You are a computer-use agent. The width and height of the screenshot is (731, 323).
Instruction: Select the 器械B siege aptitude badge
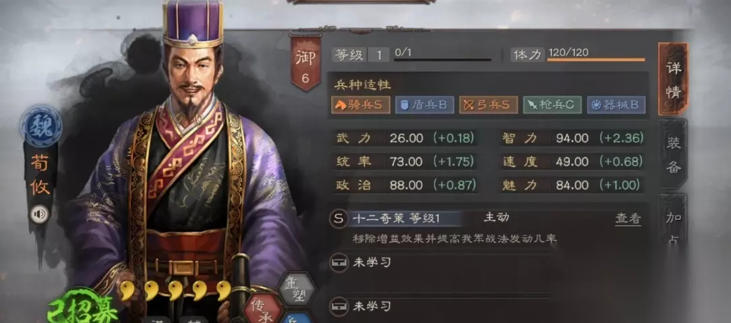coord(616,105)
